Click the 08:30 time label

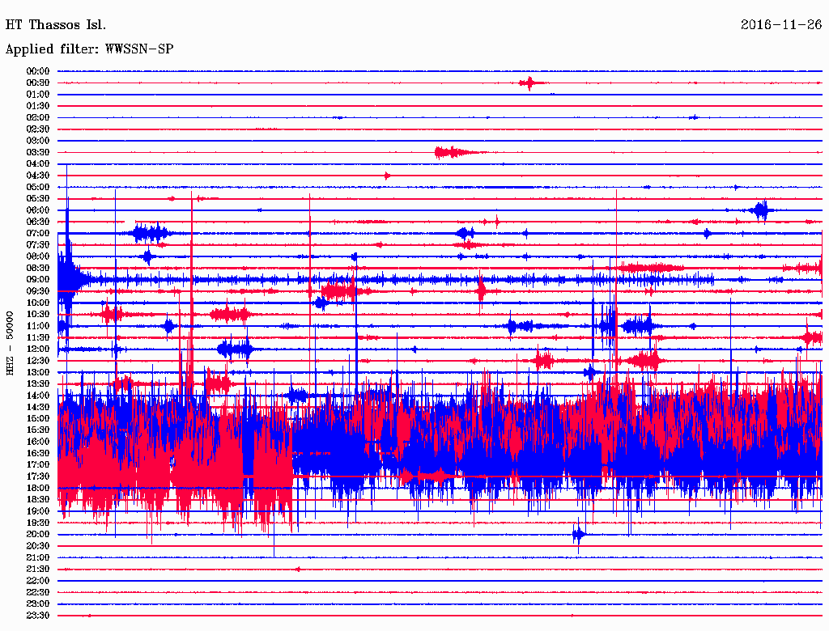pyautogui.click(x=38, y=269)
